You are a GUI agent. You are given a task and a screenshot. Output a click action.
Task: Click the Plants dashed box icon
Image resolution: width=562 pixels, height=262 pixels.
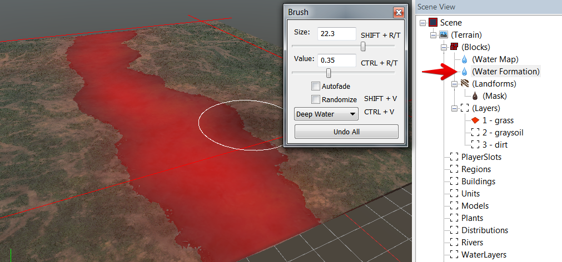455,218
